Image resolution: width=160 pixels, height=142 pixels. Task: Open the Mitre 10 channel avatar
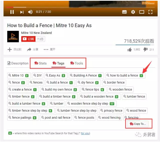(x=13, y=37)
